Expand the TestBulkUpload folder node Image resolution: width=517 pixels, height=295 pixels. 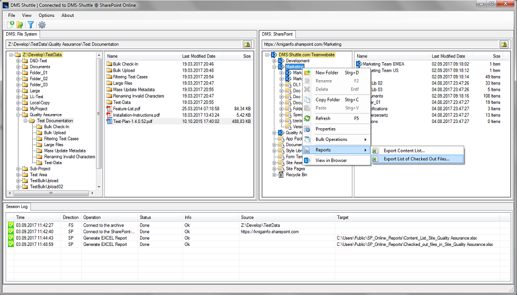coord(18,181)
